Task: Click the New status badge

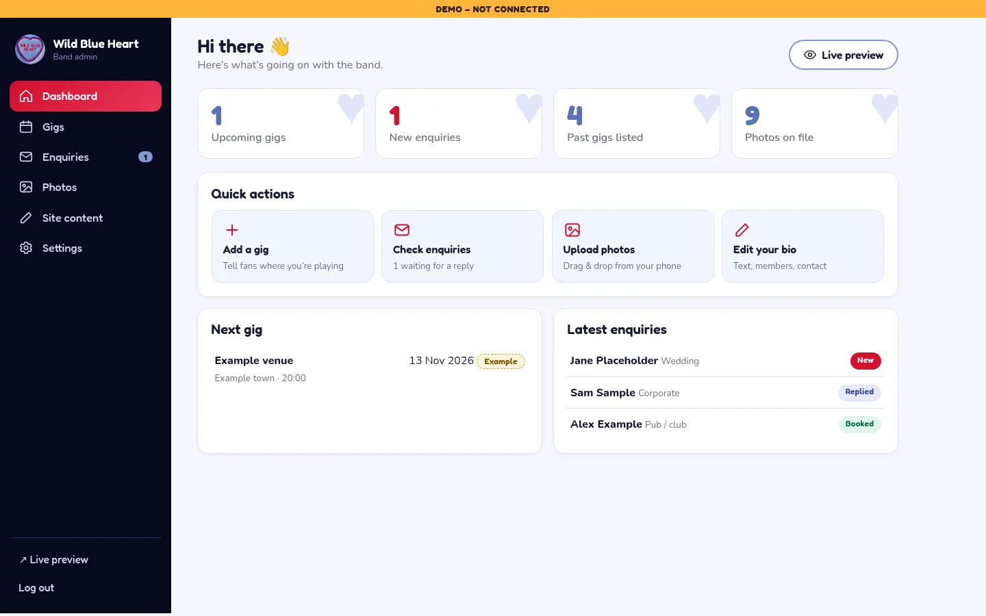Action: (865, 361)
